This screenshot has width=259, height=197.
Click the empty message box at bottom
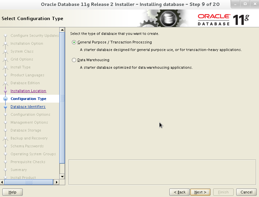pos(162,172)
